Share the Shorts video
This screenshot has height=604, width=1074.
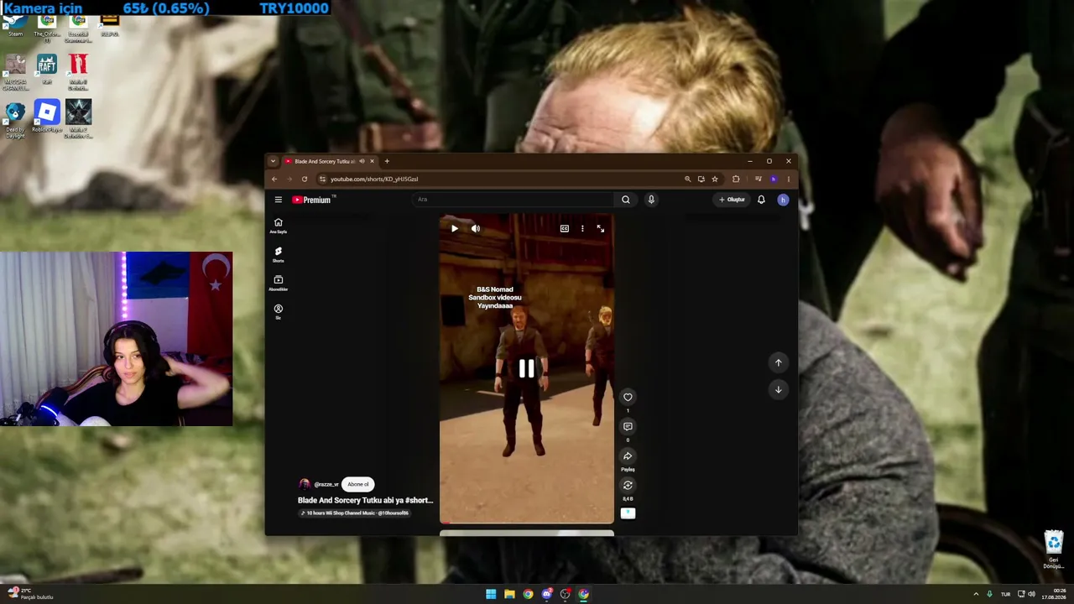click(x=628, y=456)
